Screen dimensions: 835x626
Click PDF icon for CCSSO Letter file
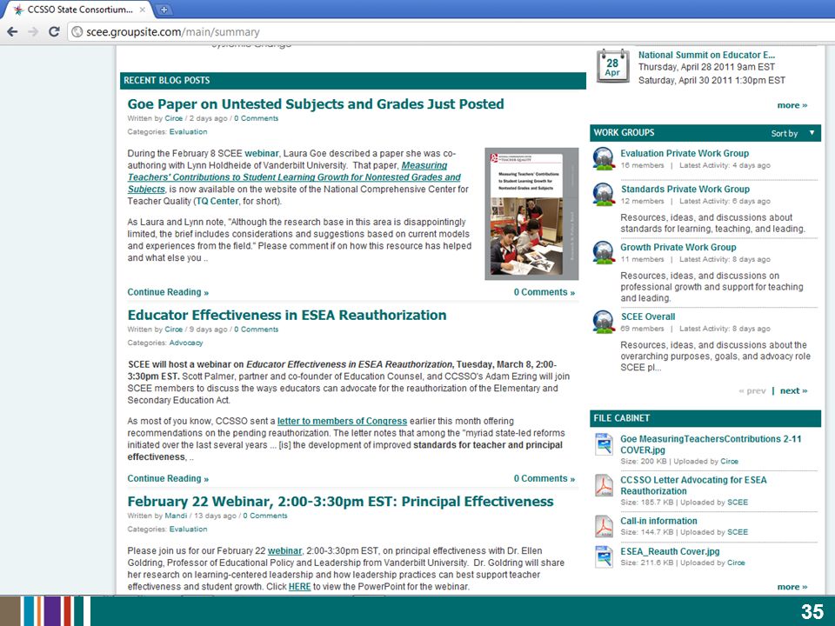(x=604, y=485)
